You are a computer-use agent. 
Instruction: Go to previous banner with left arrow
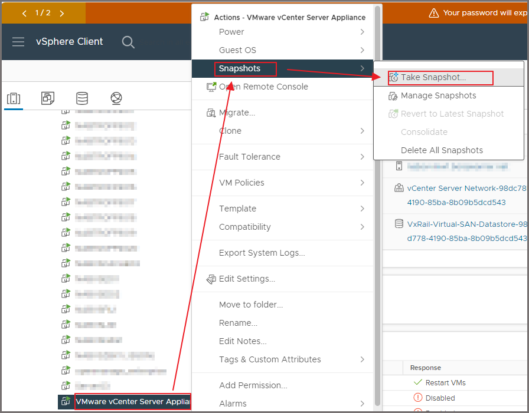click(24, 14)
